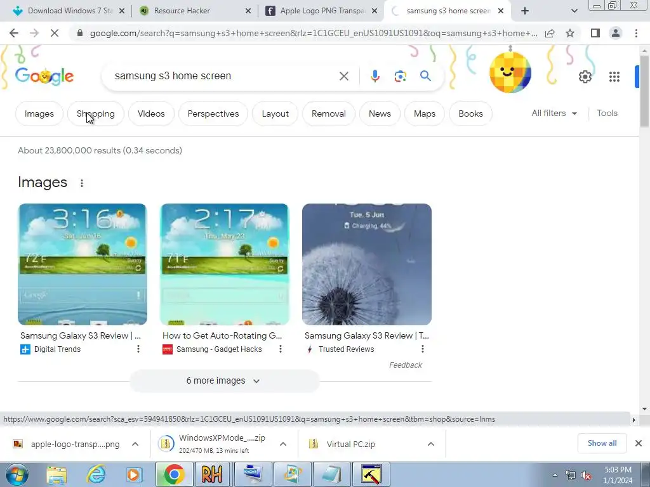Show hidden tray icons arrow
The height and width of the screenshot is (487, 650).
coord(555,475)
